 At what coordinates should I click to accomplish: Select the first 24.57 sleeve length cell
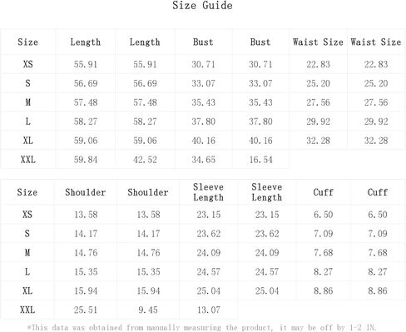(209, 271)
